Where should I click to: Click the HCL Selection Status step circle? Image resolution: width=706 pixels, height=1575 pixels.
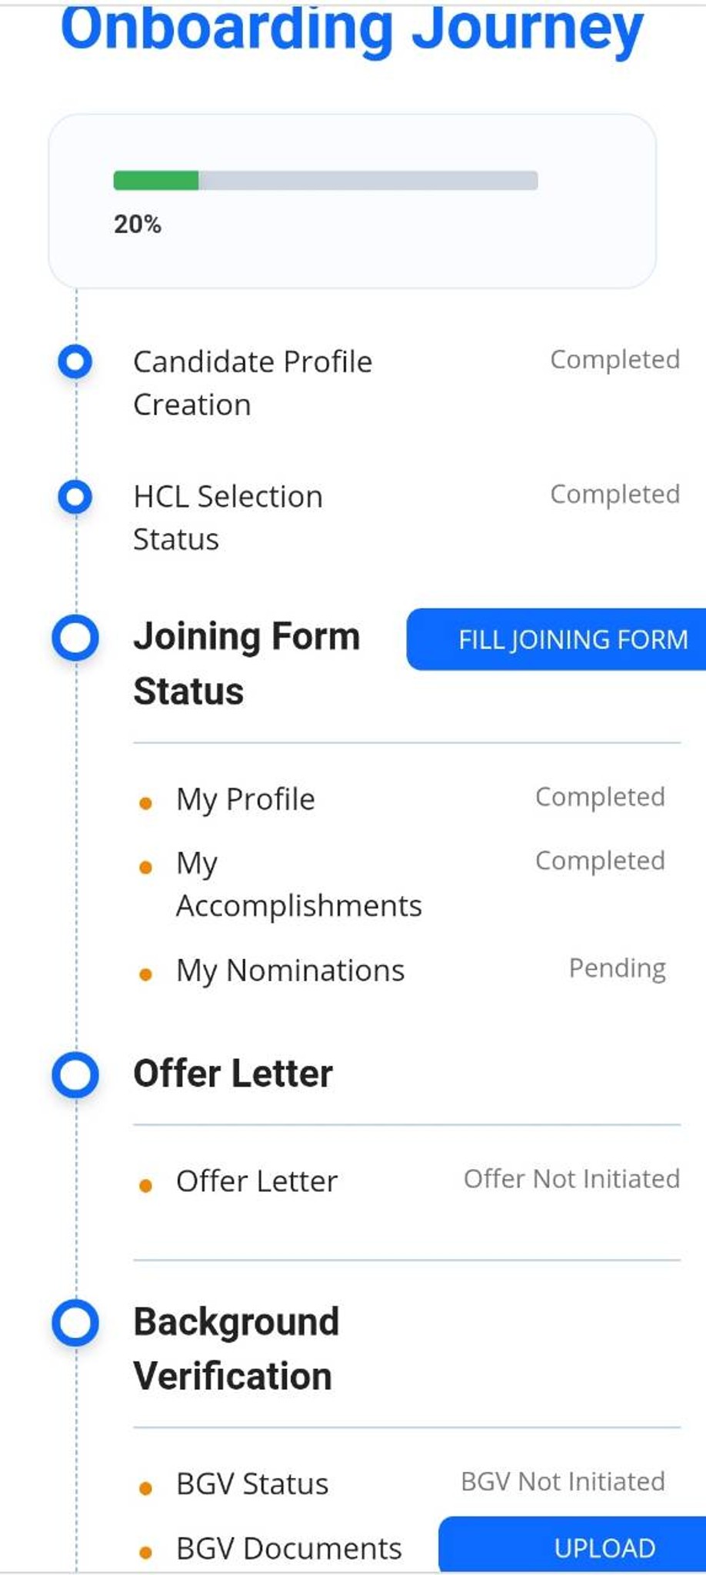pyautogui.click(x=75, y=497)
